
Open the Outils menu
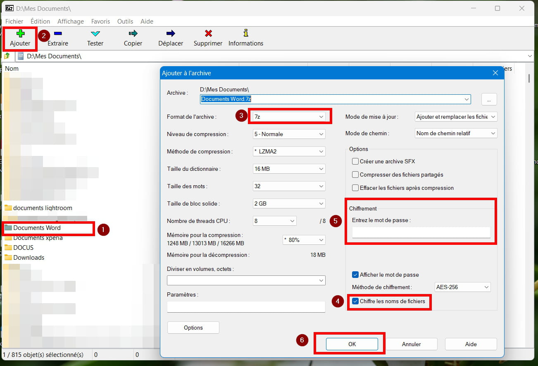pos(125,21)
